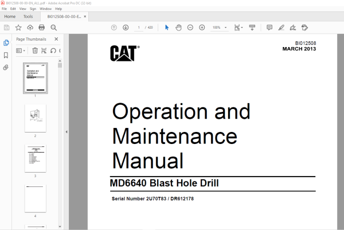
Task: Close the Page Thumbnails panel
Action: [56, 39]
